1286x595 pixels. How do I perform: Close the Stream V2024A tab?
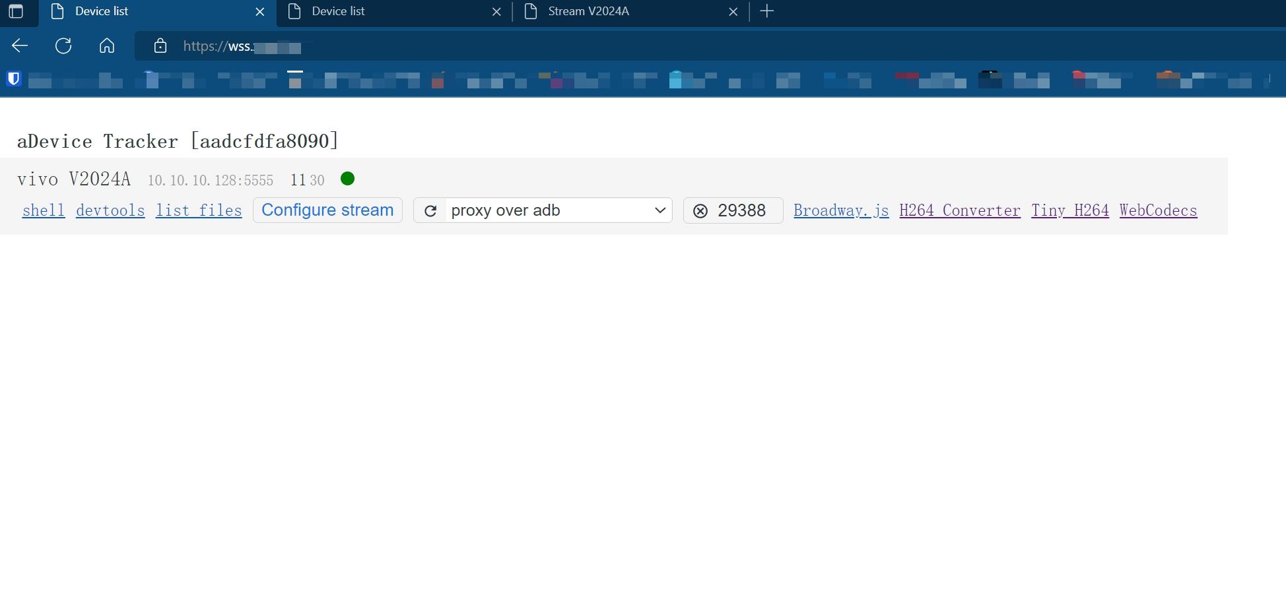click(733, 12)
